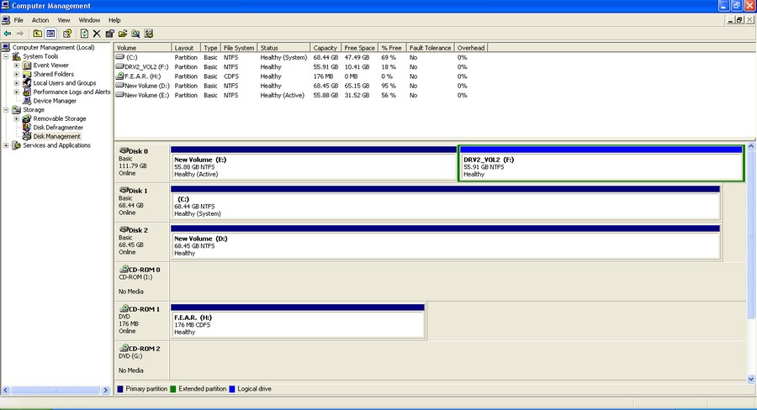Select the DRV2_VOL2 (F:) partition block
Image resolution: width=757 pixels, height=410 pixels.
pos(601,166)
